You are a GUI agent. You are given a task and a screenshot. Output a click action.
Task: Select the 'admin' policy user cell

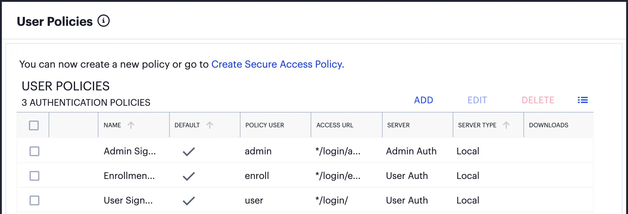pyautogui.click(x=258, y=151)
